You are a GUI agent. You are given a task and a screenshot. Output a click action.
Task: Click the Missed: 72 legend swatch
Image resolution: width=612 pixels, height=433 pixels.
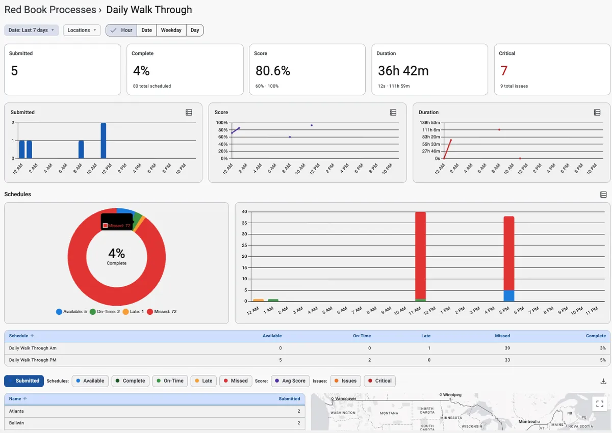150,311
